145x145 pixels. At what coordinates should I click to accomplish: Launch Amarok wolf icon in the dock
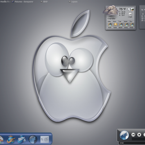33,139
